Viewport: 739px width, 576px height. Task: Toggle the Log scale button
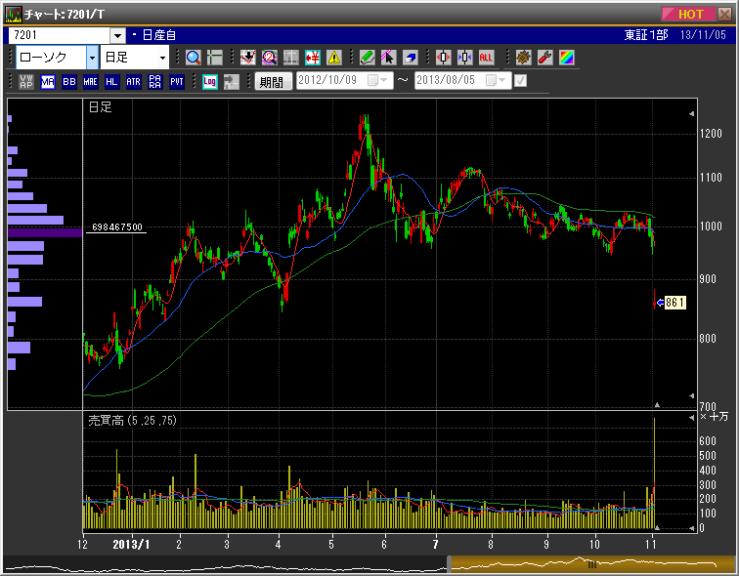pyautogui.click(x=210, y=82)
